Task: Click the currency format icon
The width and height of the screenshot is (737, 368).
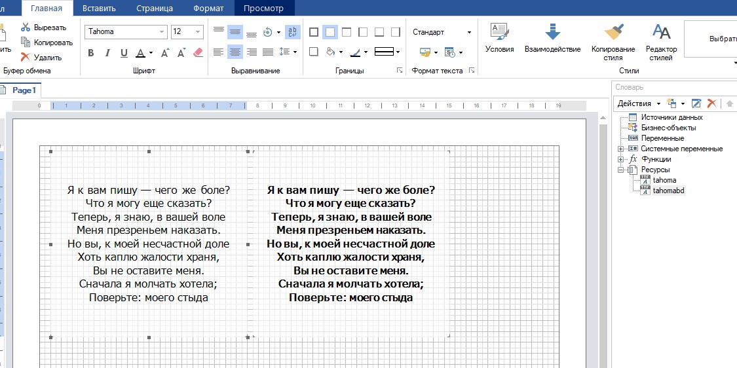Action: pyautogui.click(x=425, y=52)
